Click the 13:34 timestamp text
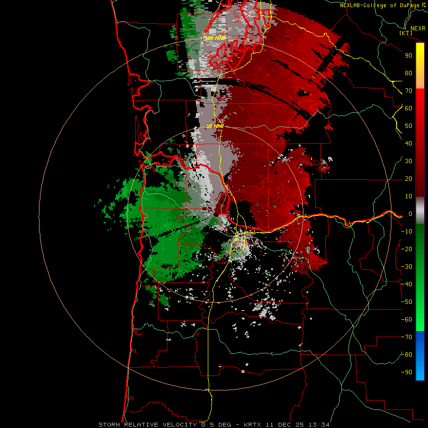 [x=319, y=425]
